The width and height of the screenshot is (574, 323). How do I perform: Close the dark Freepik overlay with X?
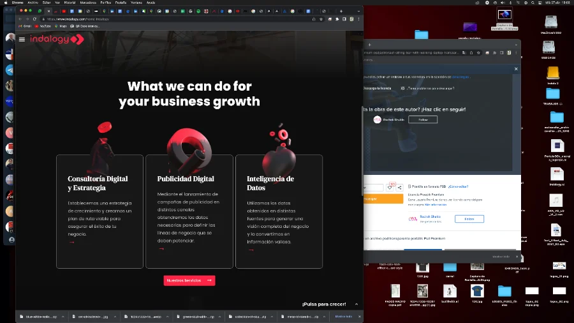click(516, 69)
